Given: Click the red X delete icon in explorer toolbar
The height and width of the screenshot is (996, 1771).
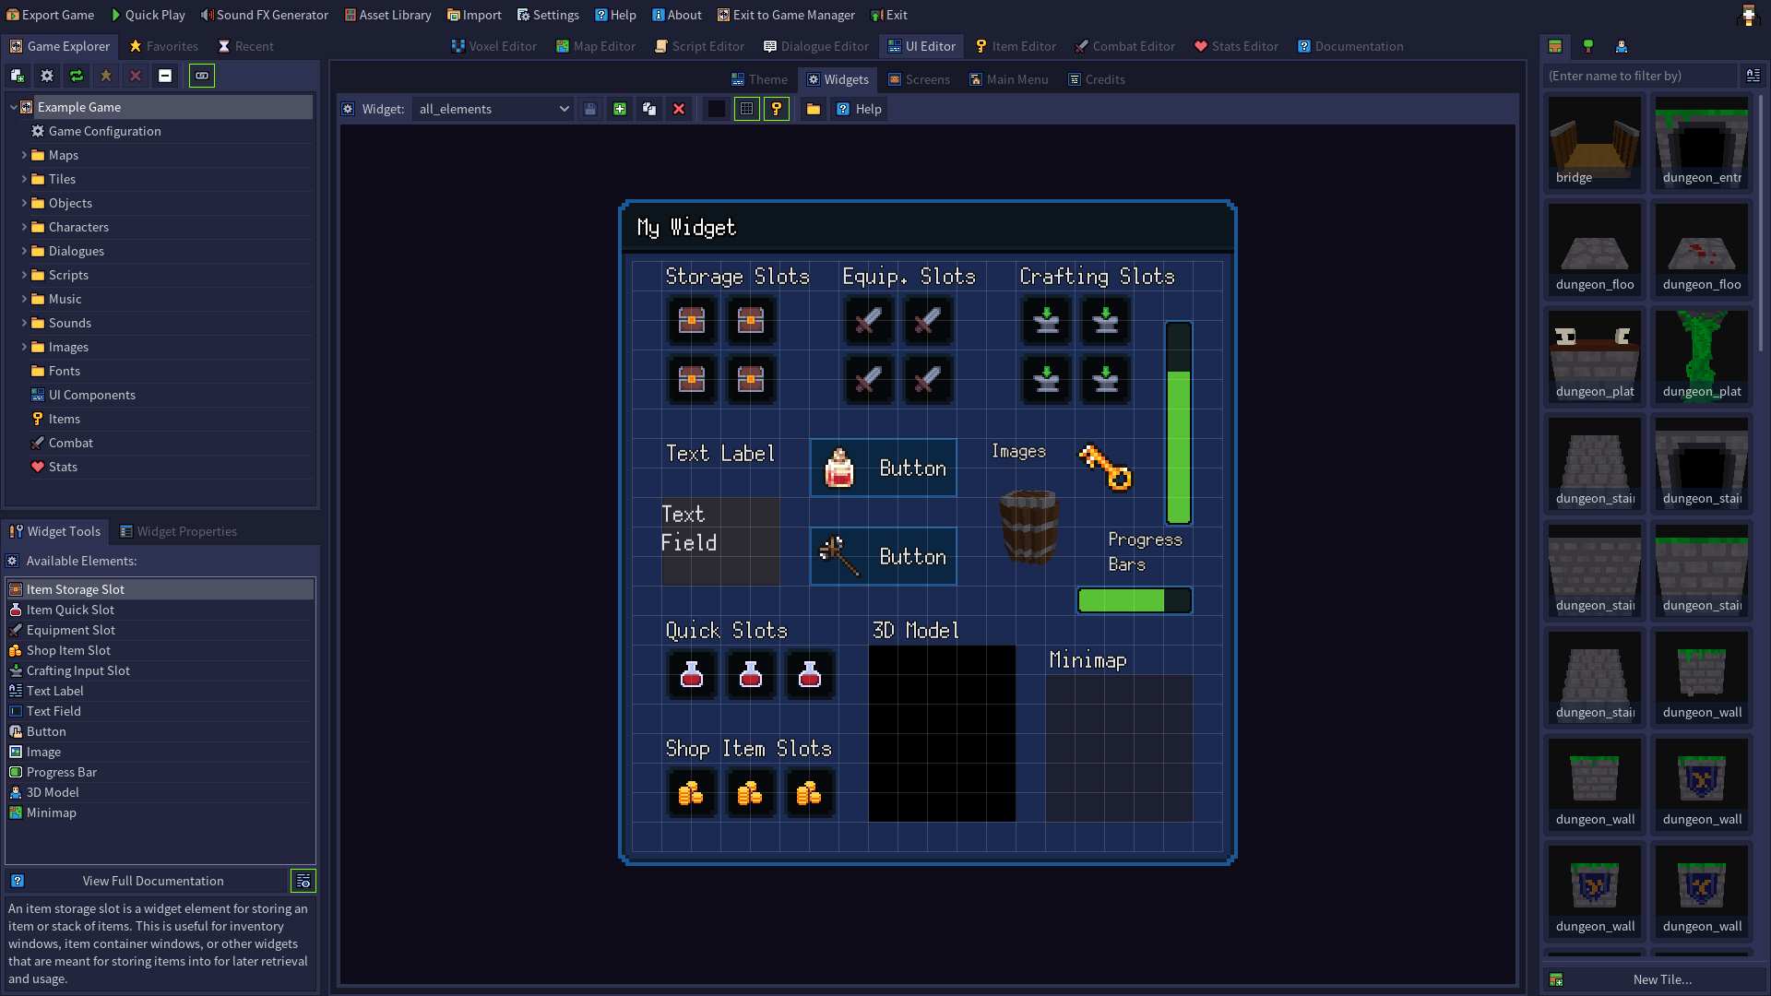Looking at the screenshot, I should (136, 76).
